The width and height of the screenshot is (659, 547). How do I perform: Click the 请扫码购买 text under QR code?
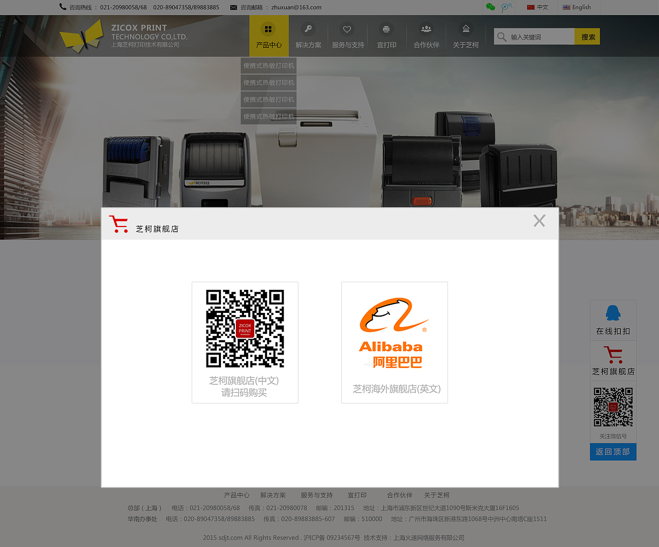click(x=244, y=393)
